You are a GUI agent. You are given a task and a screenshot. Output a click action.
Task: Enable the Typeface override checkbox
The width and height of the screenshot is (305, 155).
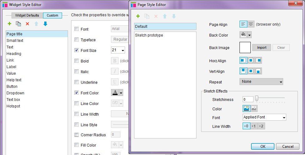point(77,40)
